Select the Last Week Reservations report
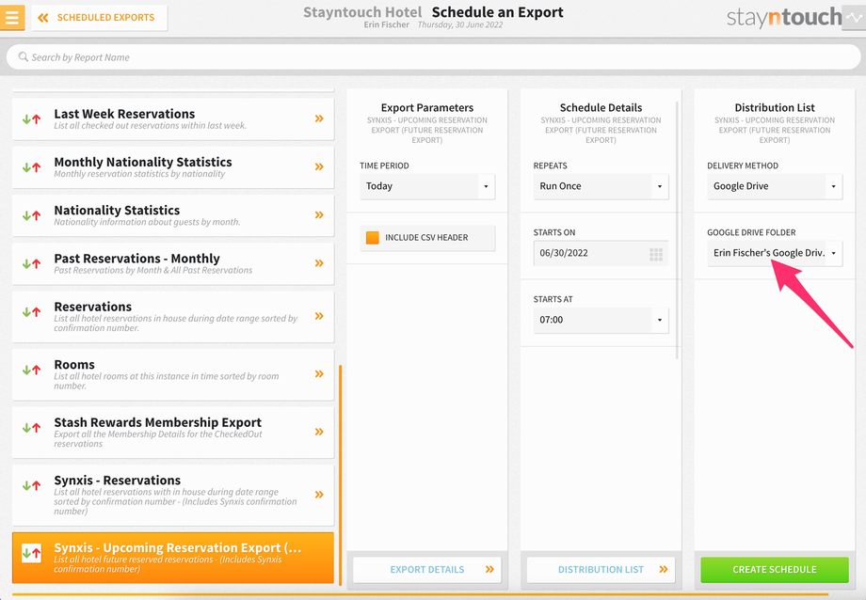The image size is (866, 600). pyautogui.click(x=173, y=118)
